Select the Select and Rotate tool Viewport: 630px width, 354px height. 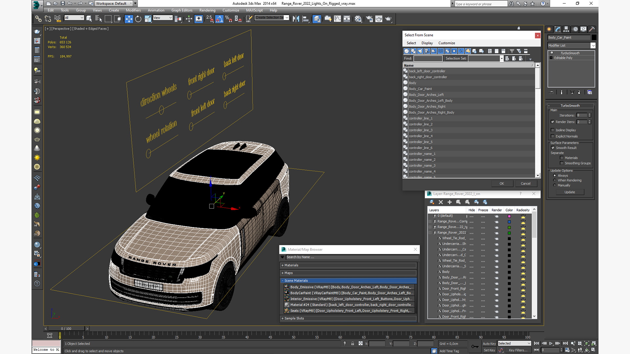pos(138,19)
